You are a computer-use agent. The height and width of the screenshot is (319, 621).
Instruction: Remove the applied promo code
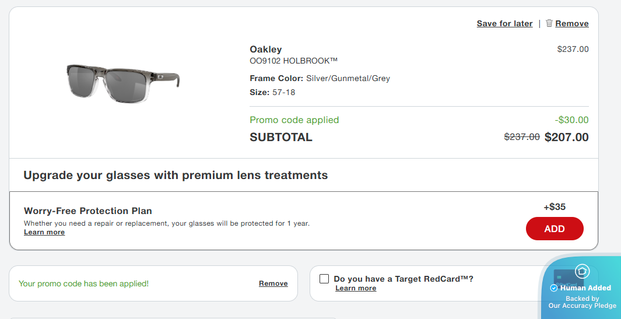(273, 283)
